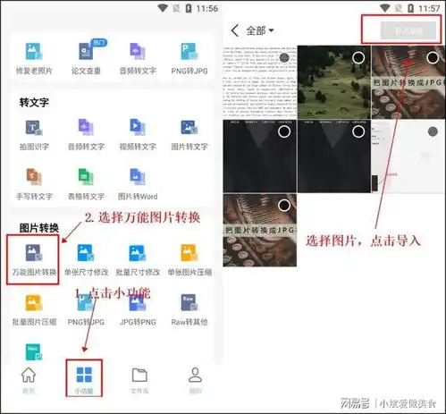
Task: Tick the selection circle on the top-right typewriter image
Action: click(x=433, y=57)
